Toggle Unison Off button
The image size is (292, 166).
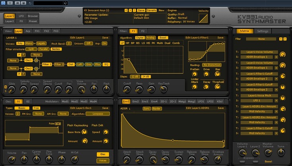[x=89, y=43]
